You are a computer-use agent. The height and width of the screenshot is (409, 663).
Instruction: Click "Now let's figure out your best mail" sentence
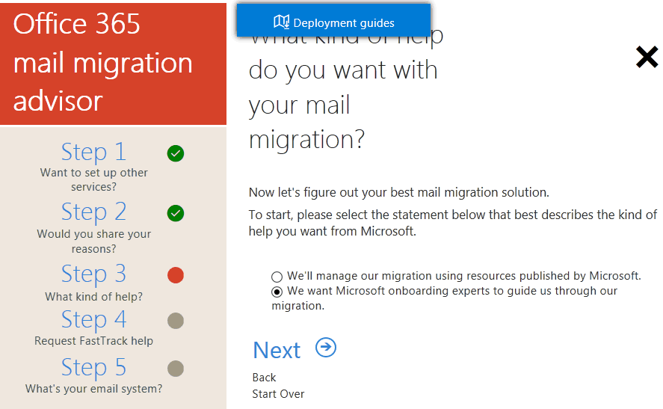pos(398,192)
